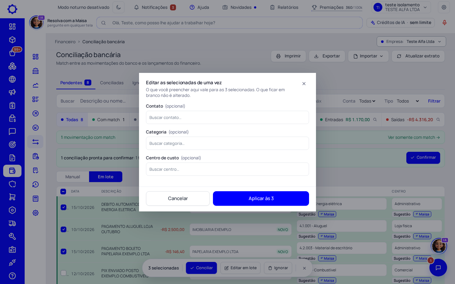
Task: Expand the teste isolamento user menu
Action: tap(401, 7)
